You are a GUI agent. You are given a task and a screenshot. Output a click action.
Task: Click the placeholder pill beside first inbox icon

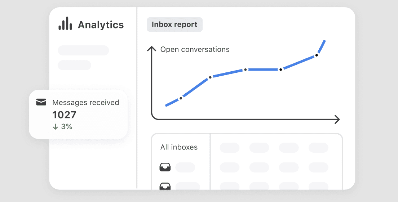point(185,167)
